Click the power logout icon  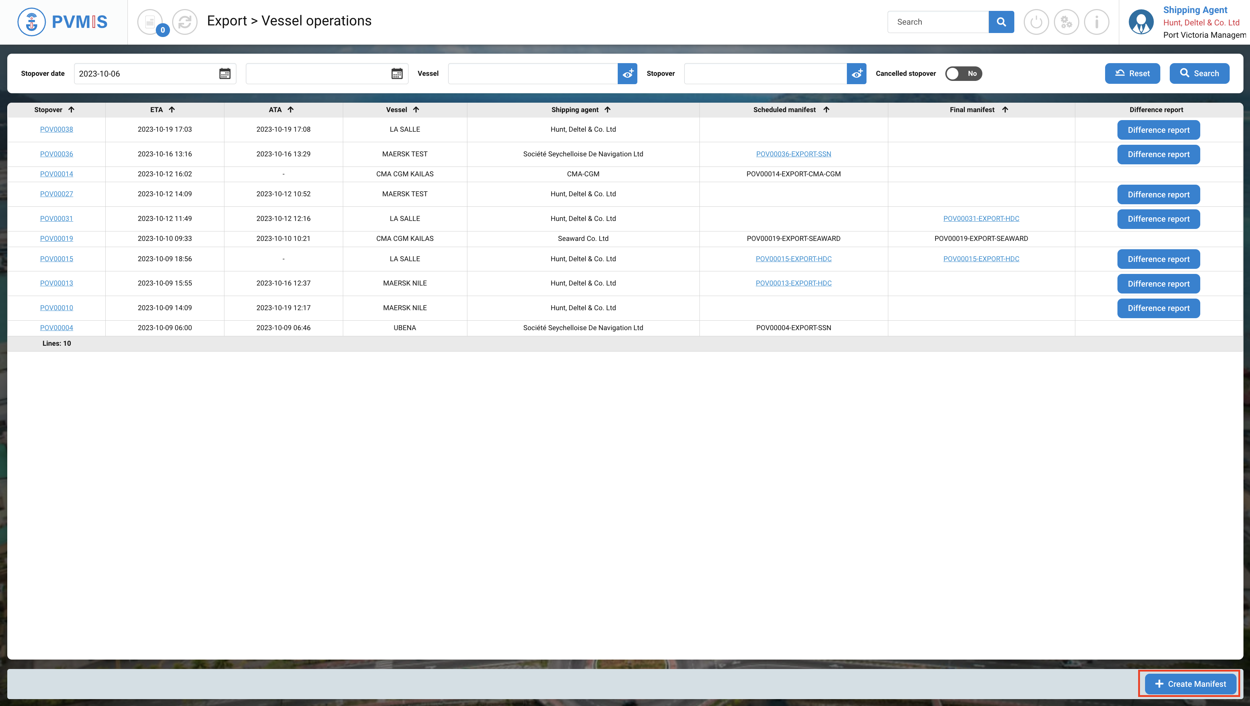1036,22
